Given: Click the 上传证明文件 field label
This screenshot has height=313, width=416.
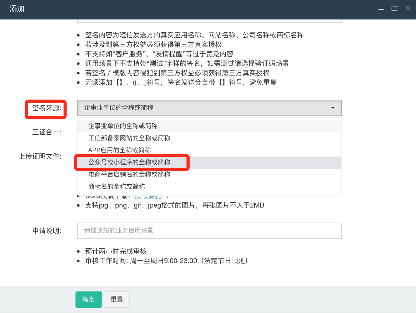Looking at the screenshot, I should click(40, 156).
